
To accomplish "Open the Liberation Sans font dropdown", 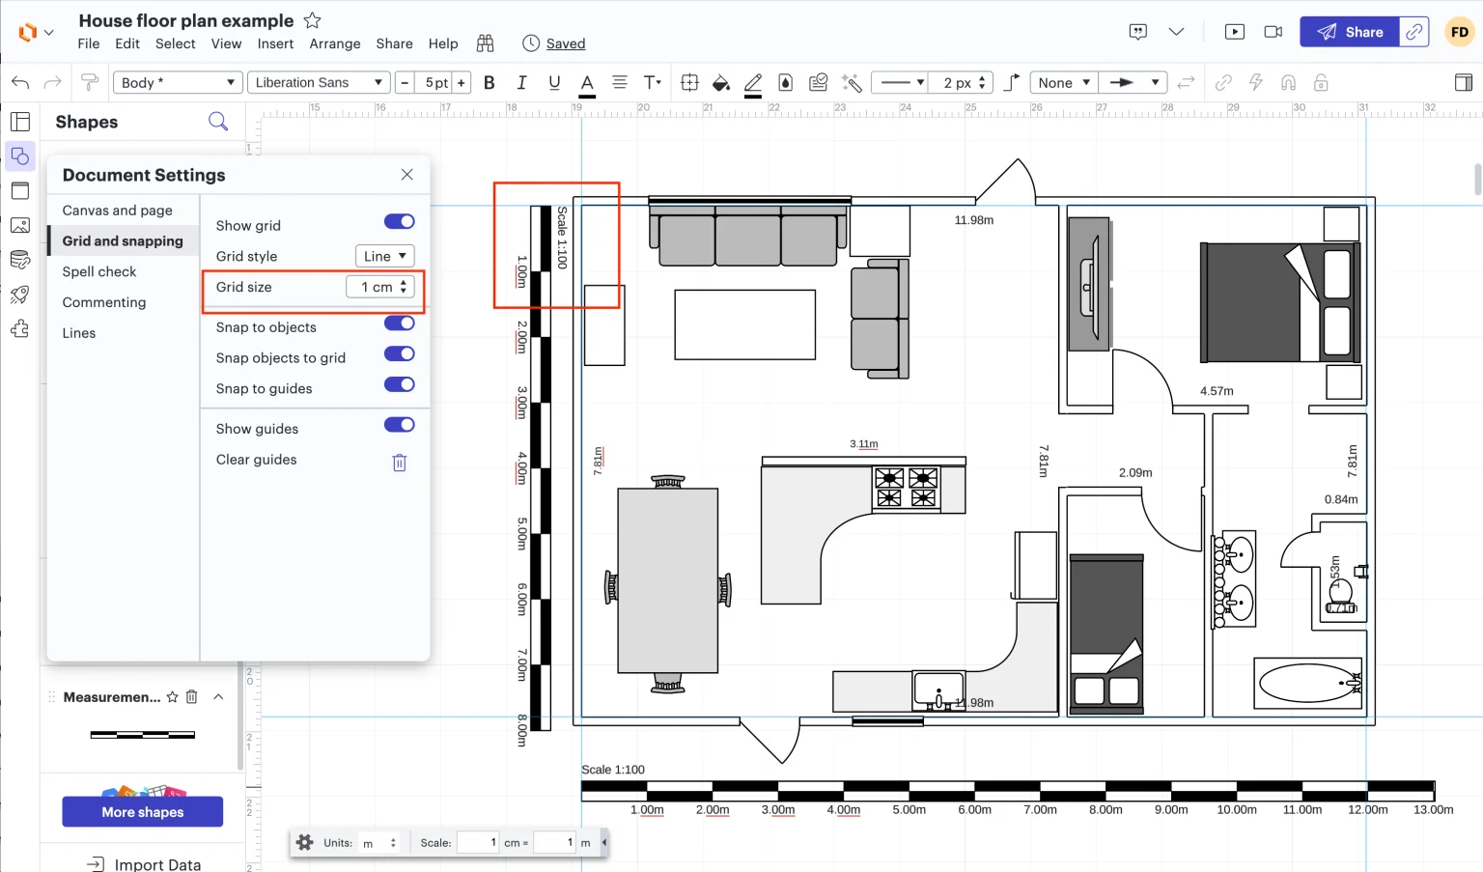I will click(x=319, y=83).
